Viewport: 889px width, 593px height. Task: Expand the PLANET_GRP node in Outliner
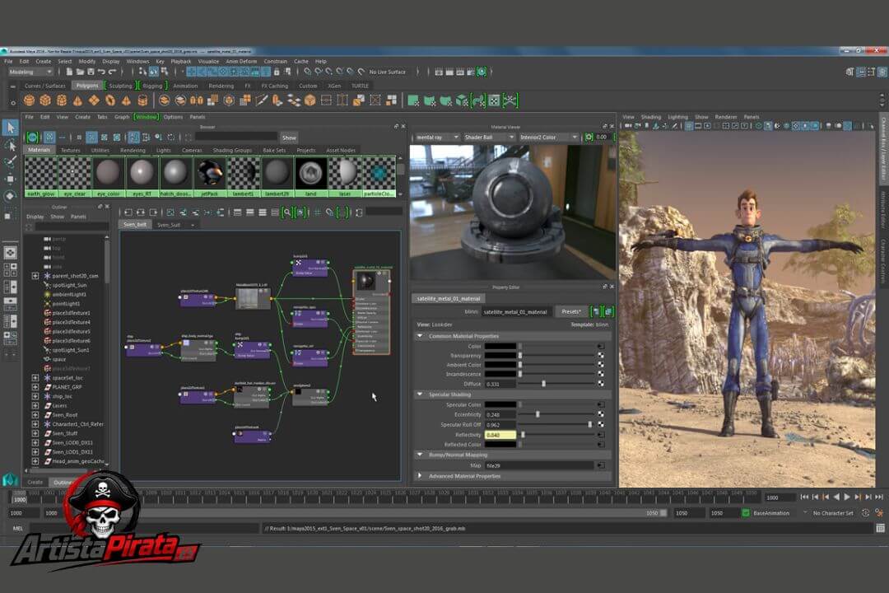pos(35,387)
